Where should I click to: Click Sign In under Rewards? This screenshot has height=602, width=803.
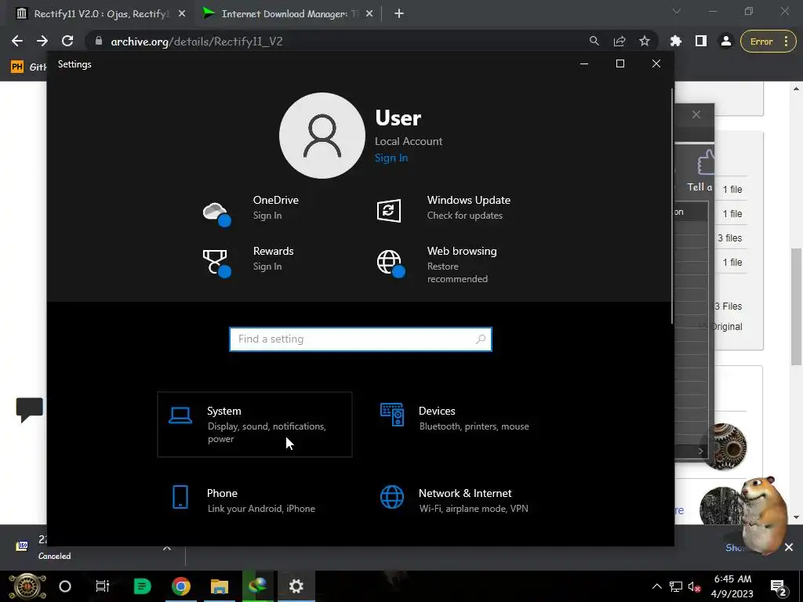[267, 267]
